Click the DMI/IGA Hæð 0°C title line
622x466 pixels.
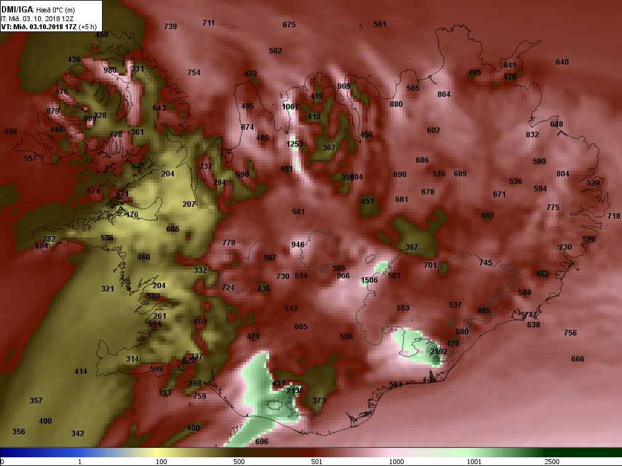coord(38,9)
